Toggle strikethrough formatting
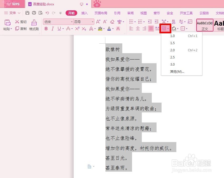Screen dimensions: 224x178 click(x=68, y=29)
